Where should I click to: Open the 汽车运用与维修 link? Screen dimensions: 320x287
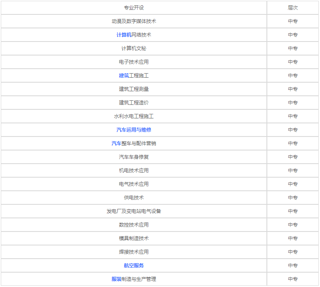[x=134, y=130]
